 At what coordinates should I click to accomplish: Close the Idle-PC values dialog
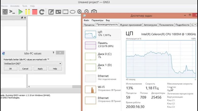click(60, 53)
